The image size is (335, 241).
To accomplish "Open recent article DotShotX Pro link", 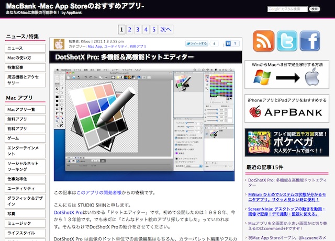I will (x=287, y=182).
